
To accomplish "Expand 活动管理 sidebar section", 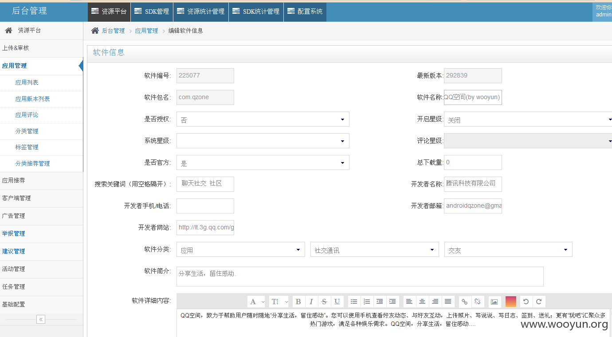I will point(41,269).
